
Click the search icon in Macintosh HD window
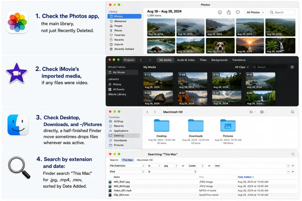coord(292,112)
